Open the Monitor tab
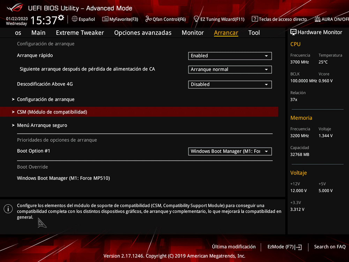The height and width of the screenshot is (262, 349). tap(193, 33)
